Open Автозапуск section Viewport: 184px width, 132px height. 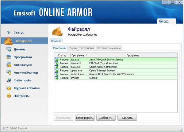click(x=23, y=65)
